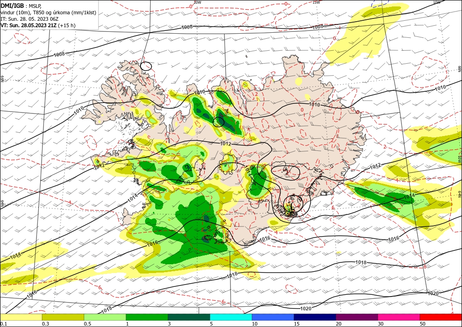462x327 pixels.
Task: Click the legend value '0.5'
Action: 87,324
